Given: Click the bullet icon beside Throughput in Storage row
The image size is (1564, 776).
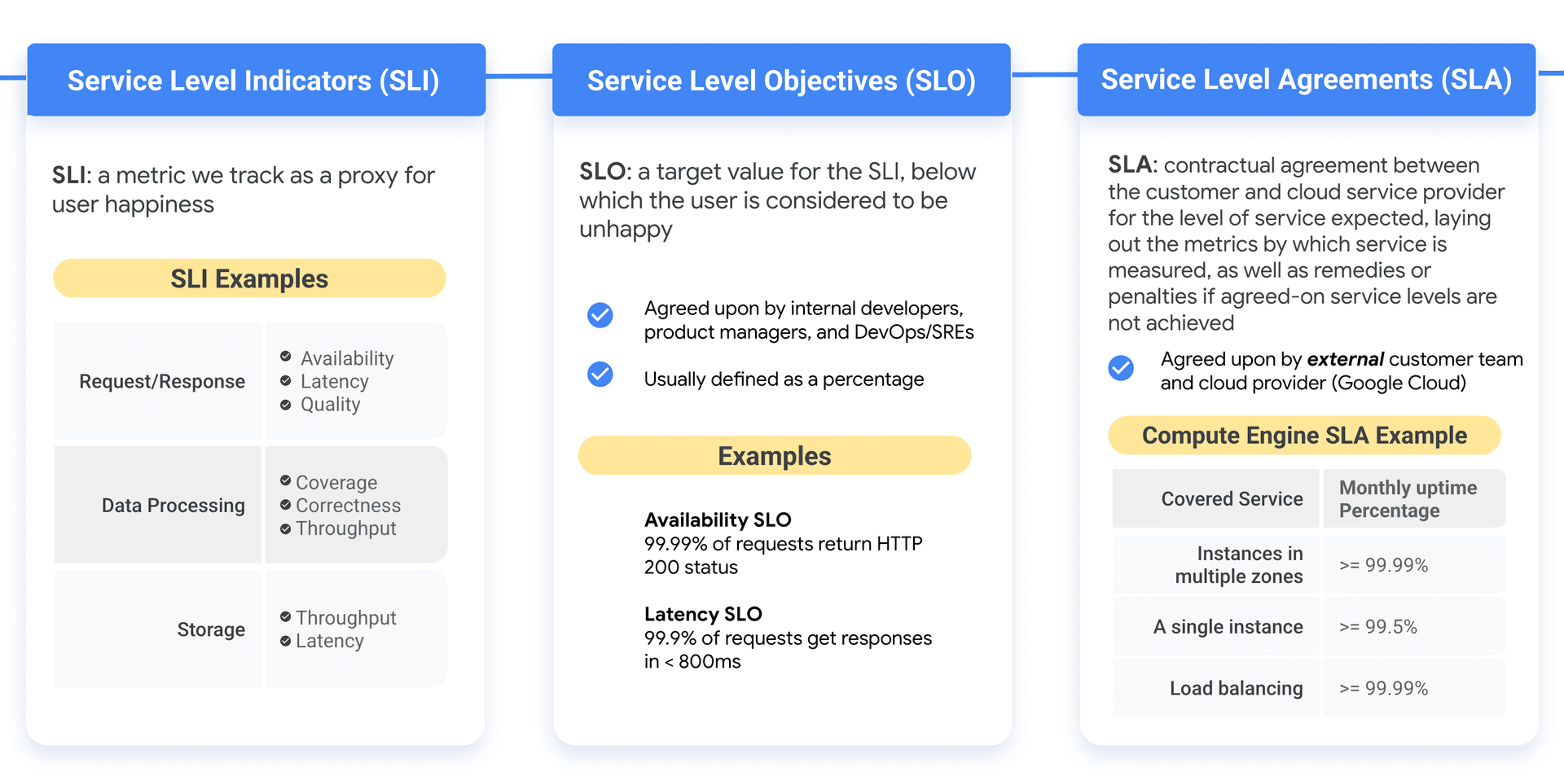Looking at the screenshot, I should click(286, 616).
